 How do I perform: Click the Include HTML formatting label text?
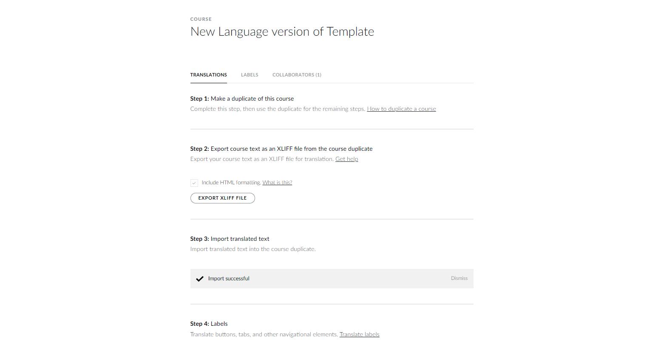coord(231,183)
